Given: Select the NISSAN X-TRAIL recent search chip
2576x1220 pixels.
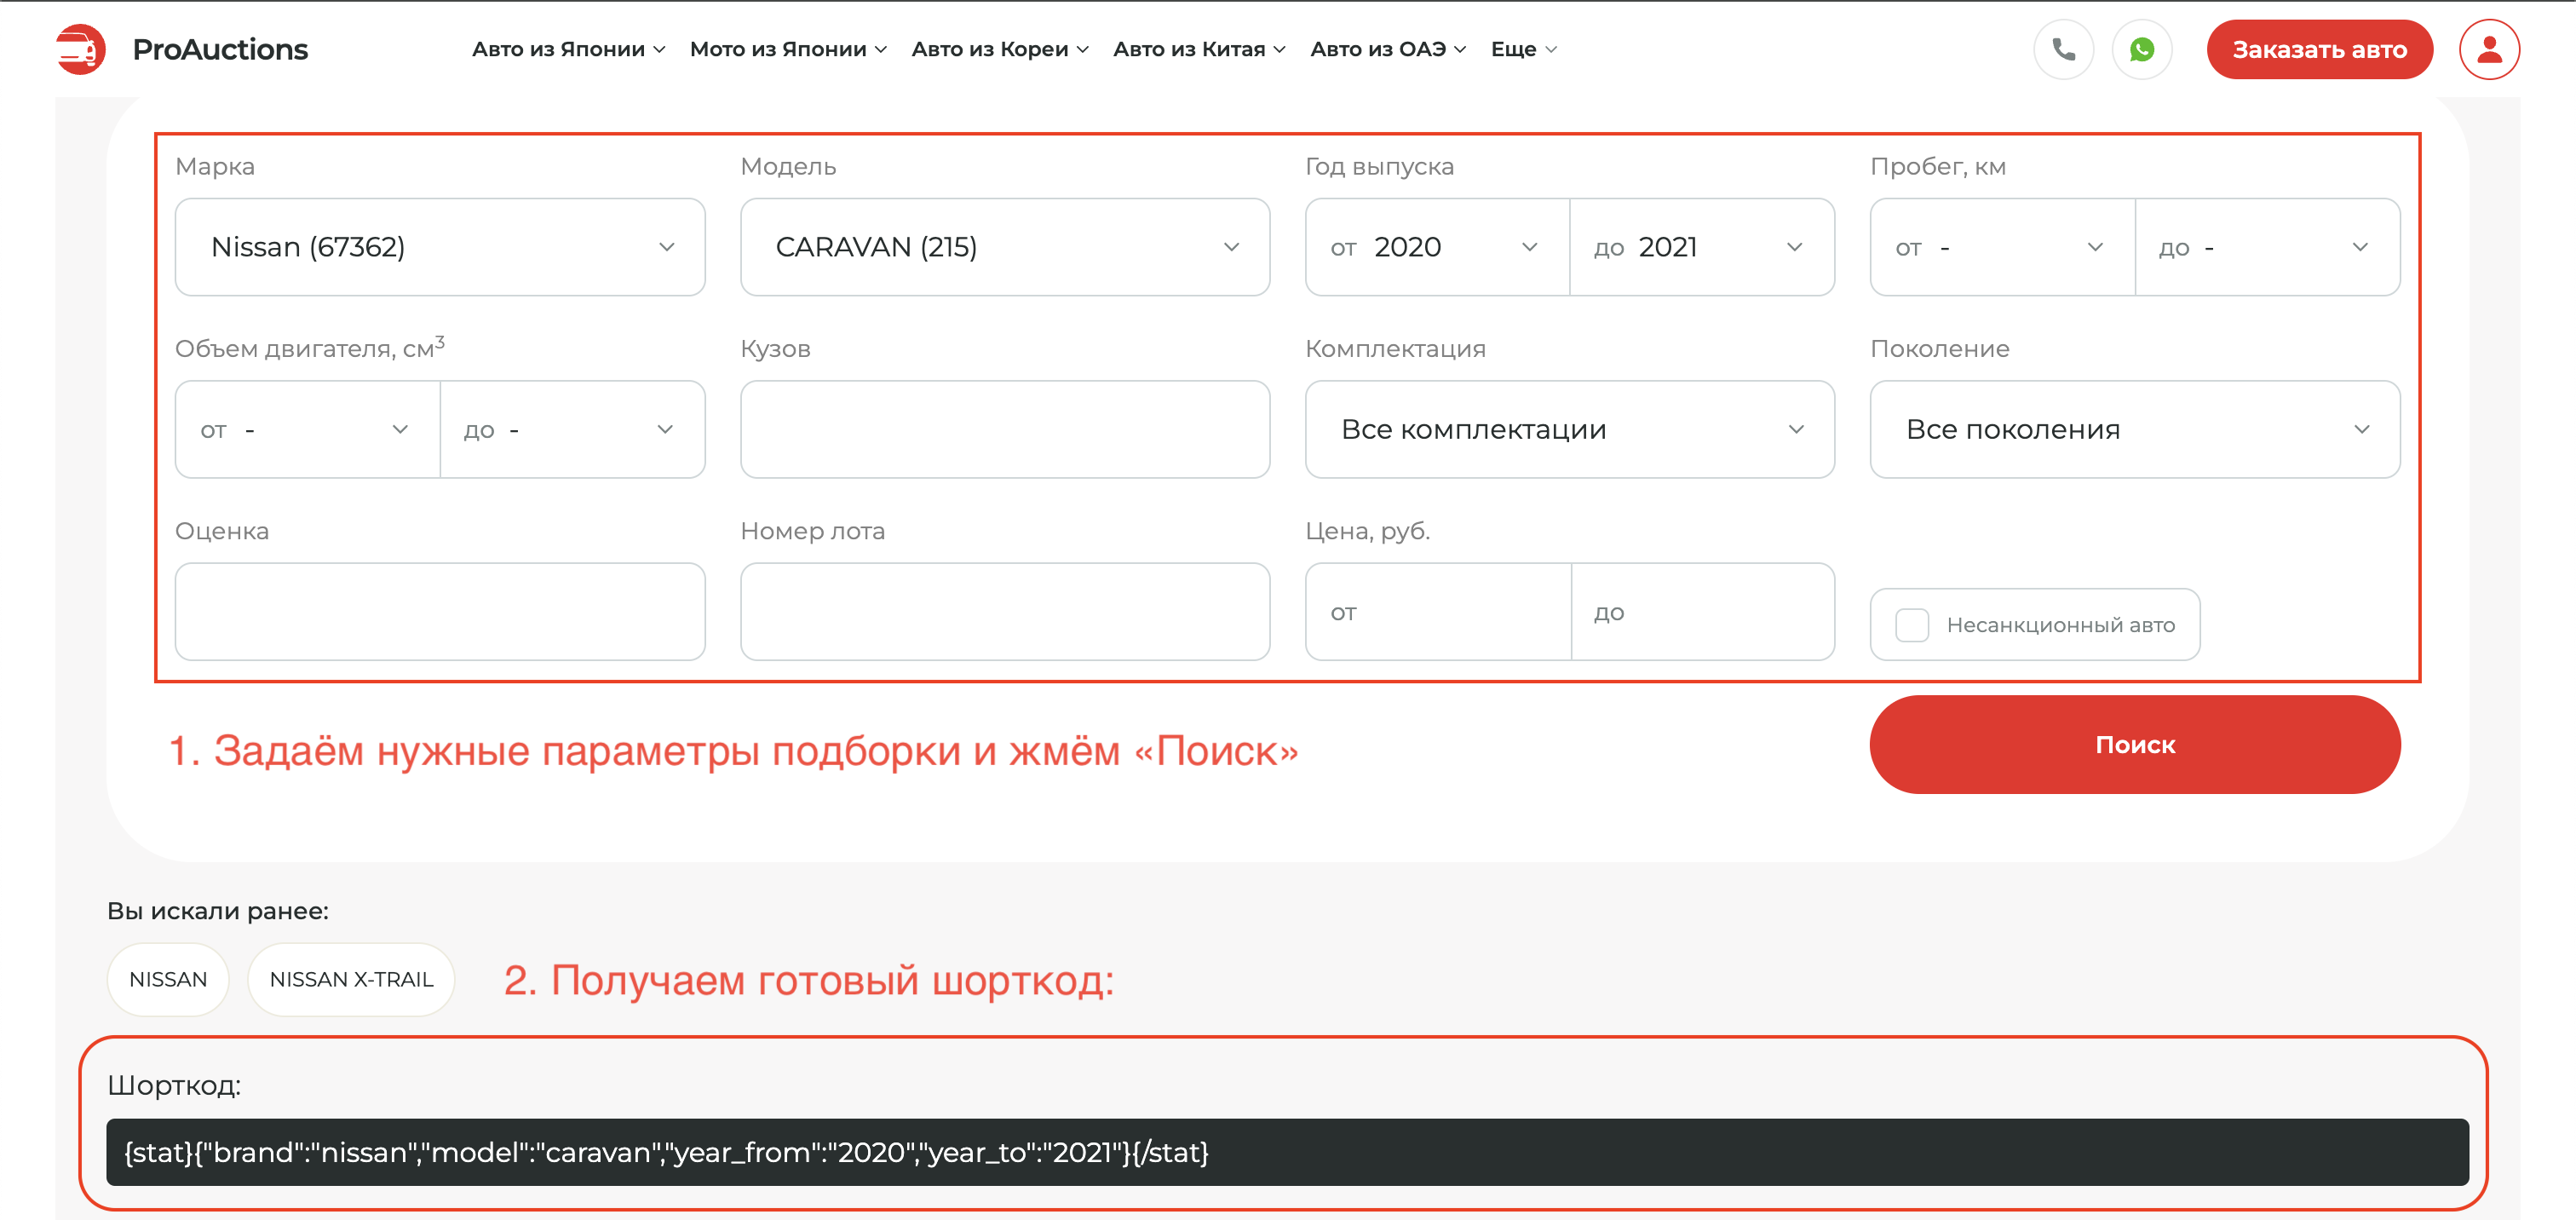Looking at the screenshot, I should point(351,979).
